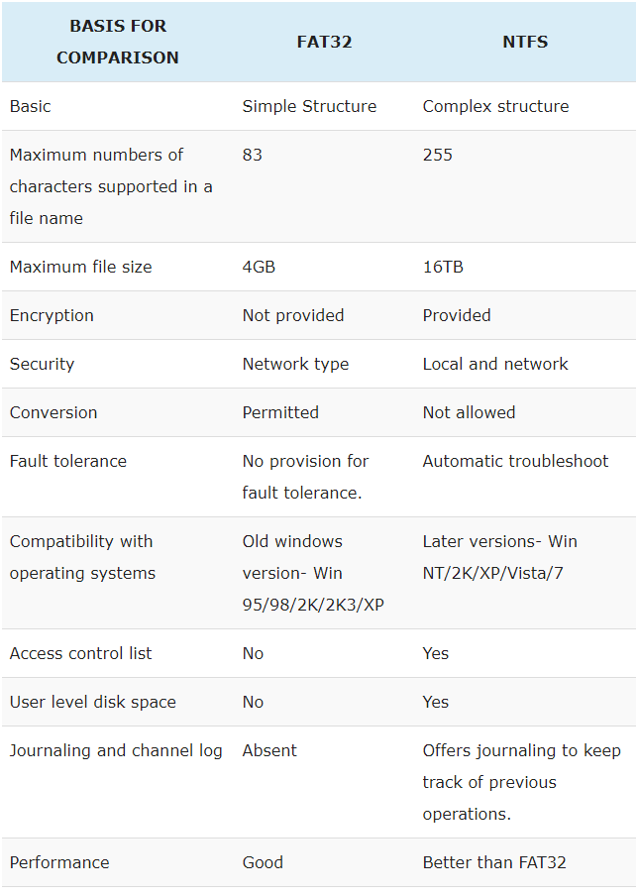This screenshot has height=895, width=638.
Task: Click the BASIS FOR COMPARISON header
Action: [118, 42]
